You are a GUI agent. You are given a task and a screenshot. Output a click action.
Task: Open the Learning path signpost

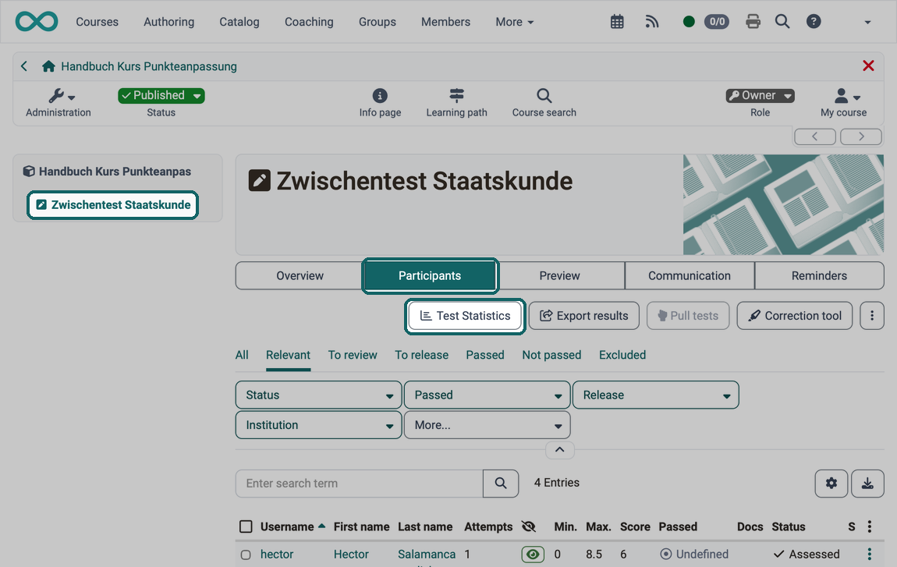[456, 103]
